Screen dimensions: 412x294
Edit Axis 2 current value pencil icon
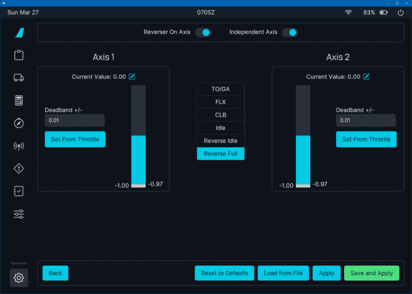(367, 77)
